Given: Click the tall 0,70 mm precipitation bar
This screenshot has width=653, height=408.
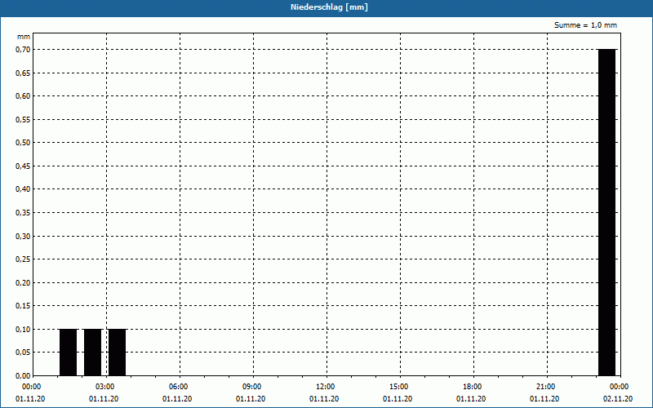Looking at the screenshot, I should (x=606, y=212).
